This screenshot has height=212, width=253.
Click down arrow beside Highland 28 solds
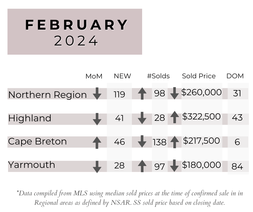click(142, 118)
